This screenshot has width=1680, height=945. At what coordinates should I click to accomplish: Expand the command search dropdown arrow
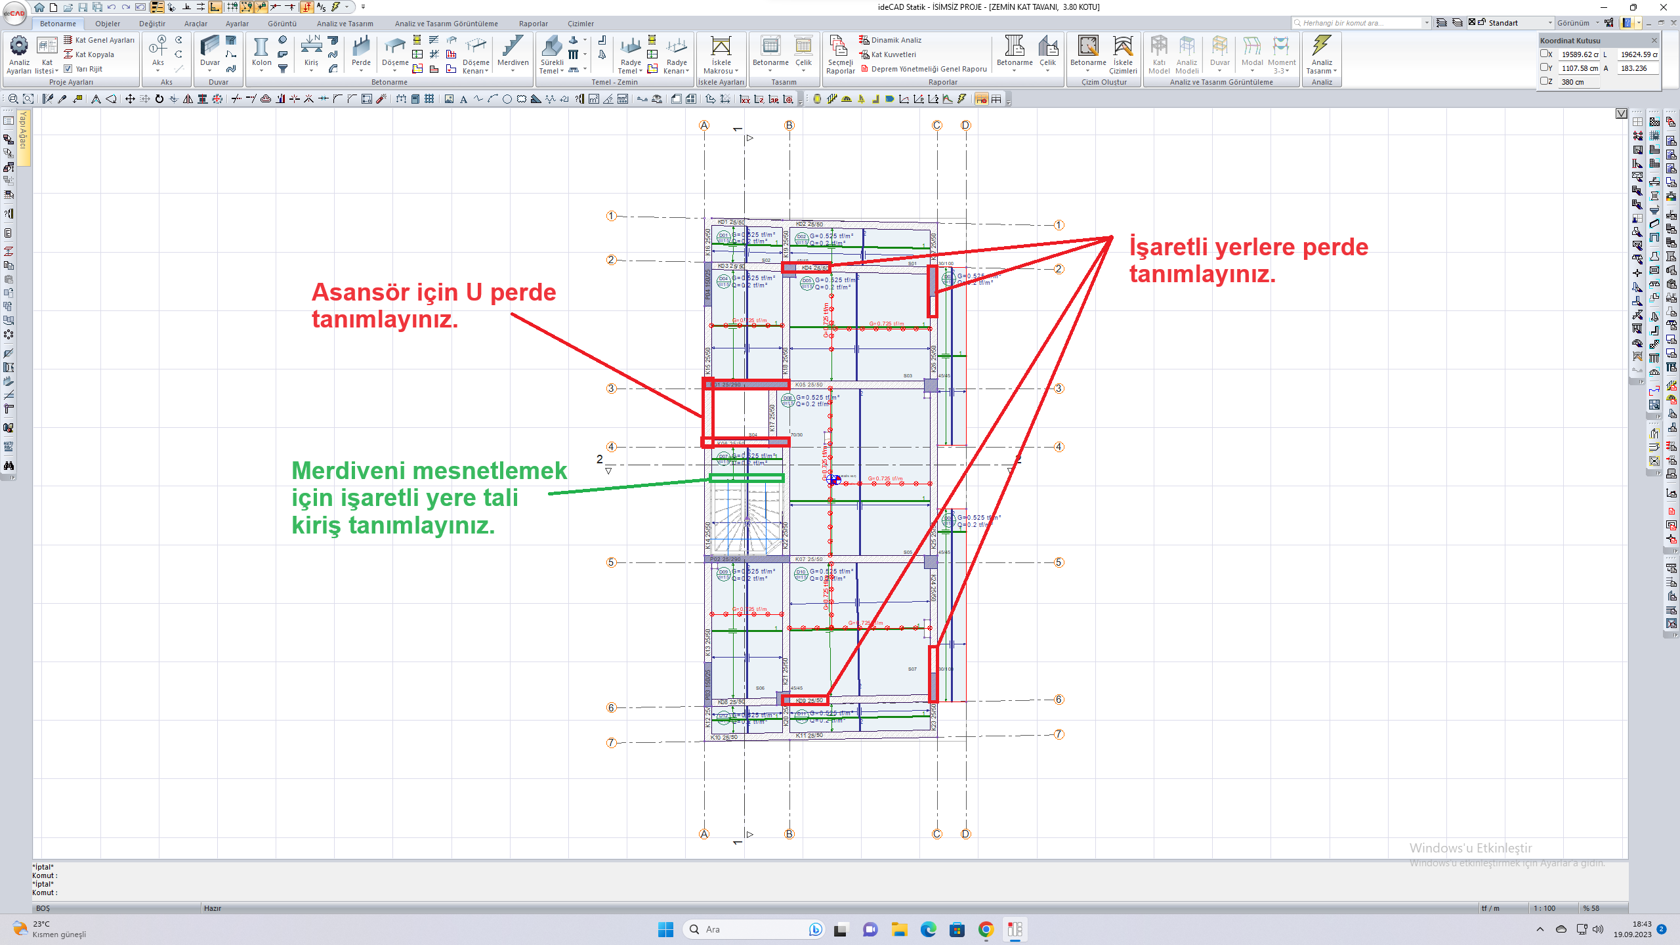1427,23
